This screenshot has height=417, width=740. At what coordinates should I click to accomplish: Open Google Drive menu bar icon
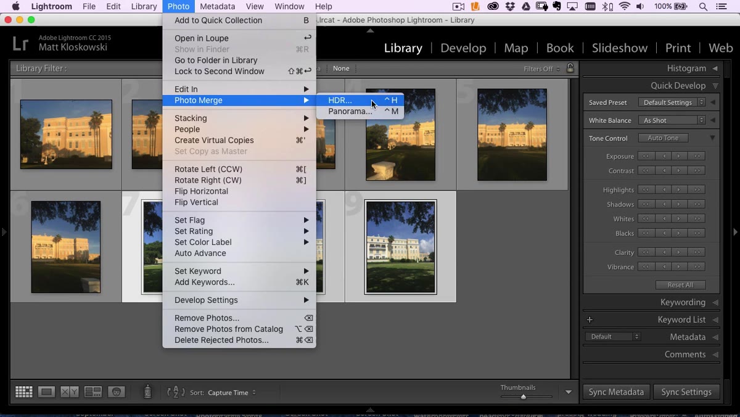[526, 7]
